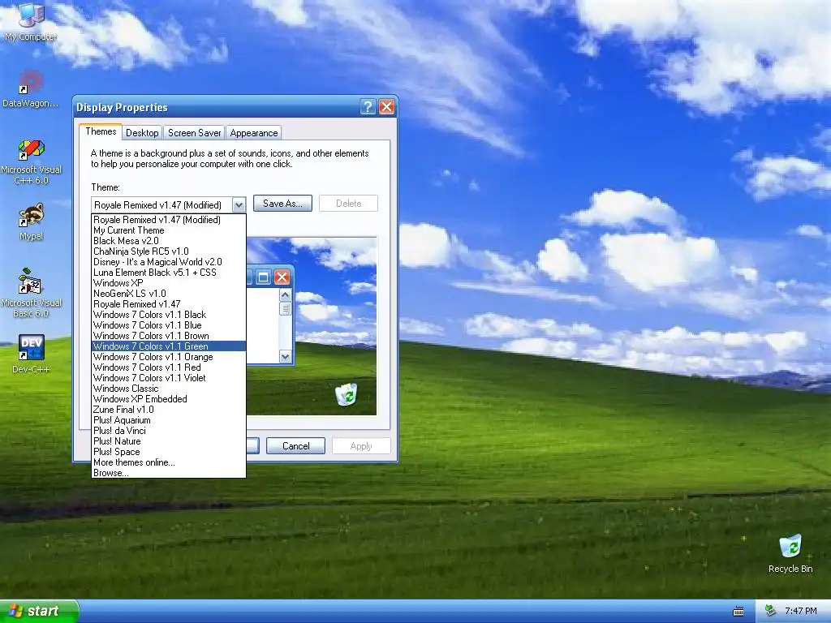Close the Display Properties dialog

pos(387,107)
